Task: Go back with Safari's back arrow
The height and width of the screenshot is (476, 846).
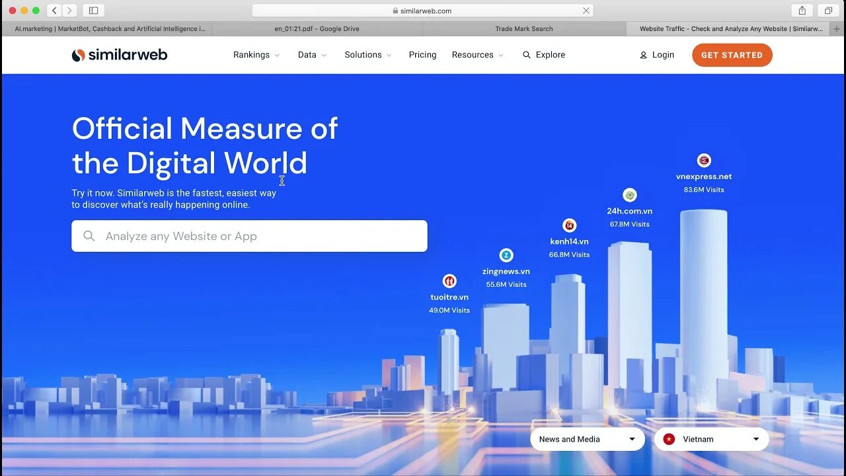Action: click(55, 11)
